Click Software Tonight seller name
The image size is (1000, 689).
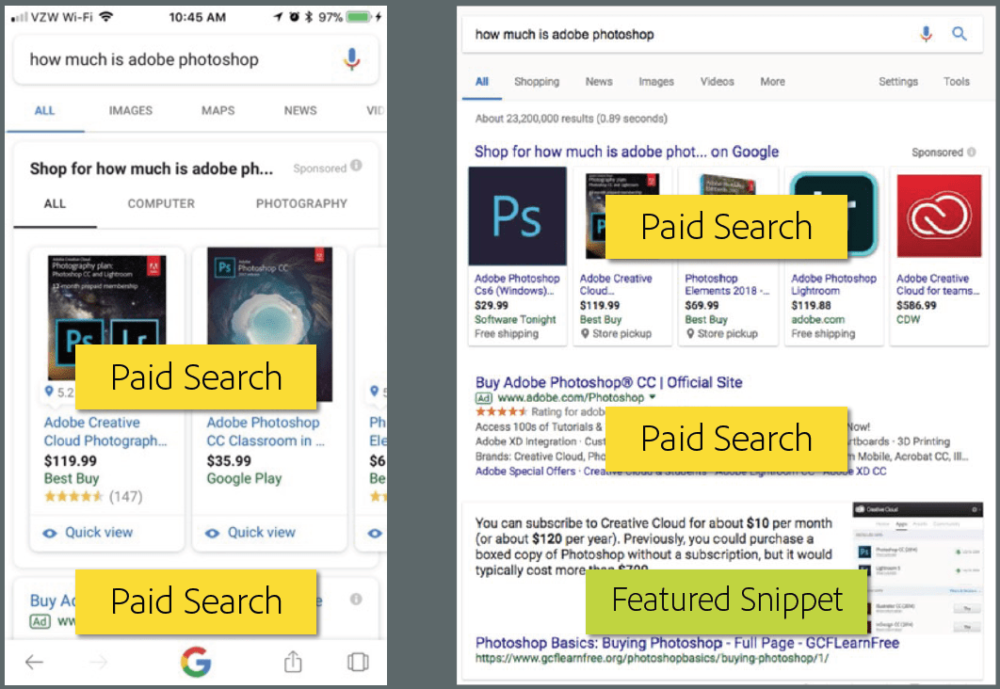tap(515, 319)
